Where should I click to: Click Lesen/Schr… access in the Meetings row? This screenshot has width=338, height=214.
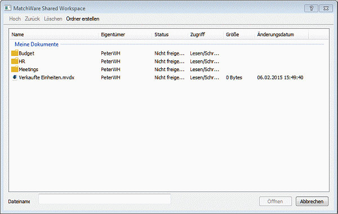204,69
